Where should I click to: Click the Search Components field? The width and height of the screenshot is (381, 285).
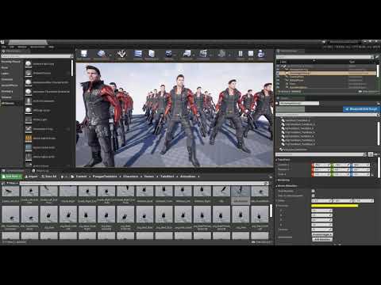(x=327, y=115)
